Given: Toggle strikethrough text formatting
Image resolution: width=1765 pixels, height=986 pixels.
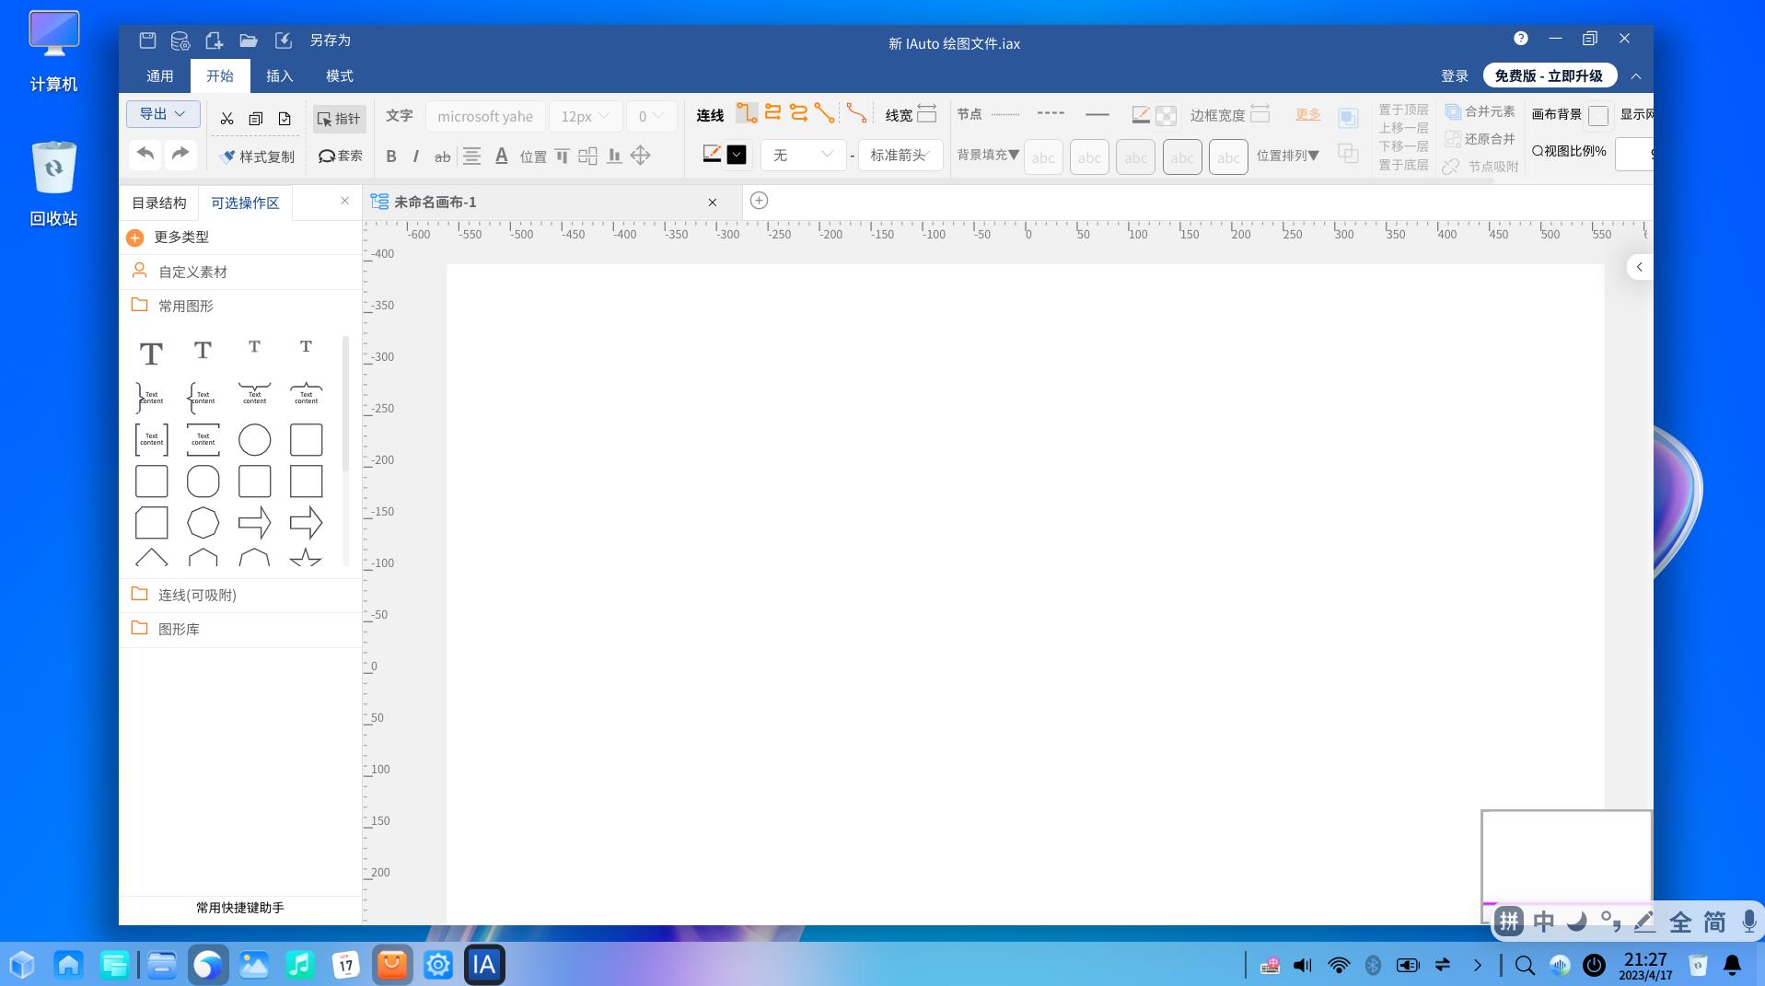Looking at the screenshot, I should click(x=442, y=157).
